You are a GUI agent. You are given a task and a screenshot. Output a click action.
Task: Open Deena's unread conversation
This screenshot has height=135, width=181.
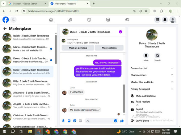click(27, 60)
